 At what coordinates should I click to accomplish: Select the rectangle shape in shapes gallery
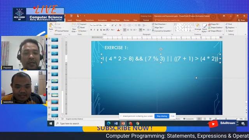(x=184, y=24)
